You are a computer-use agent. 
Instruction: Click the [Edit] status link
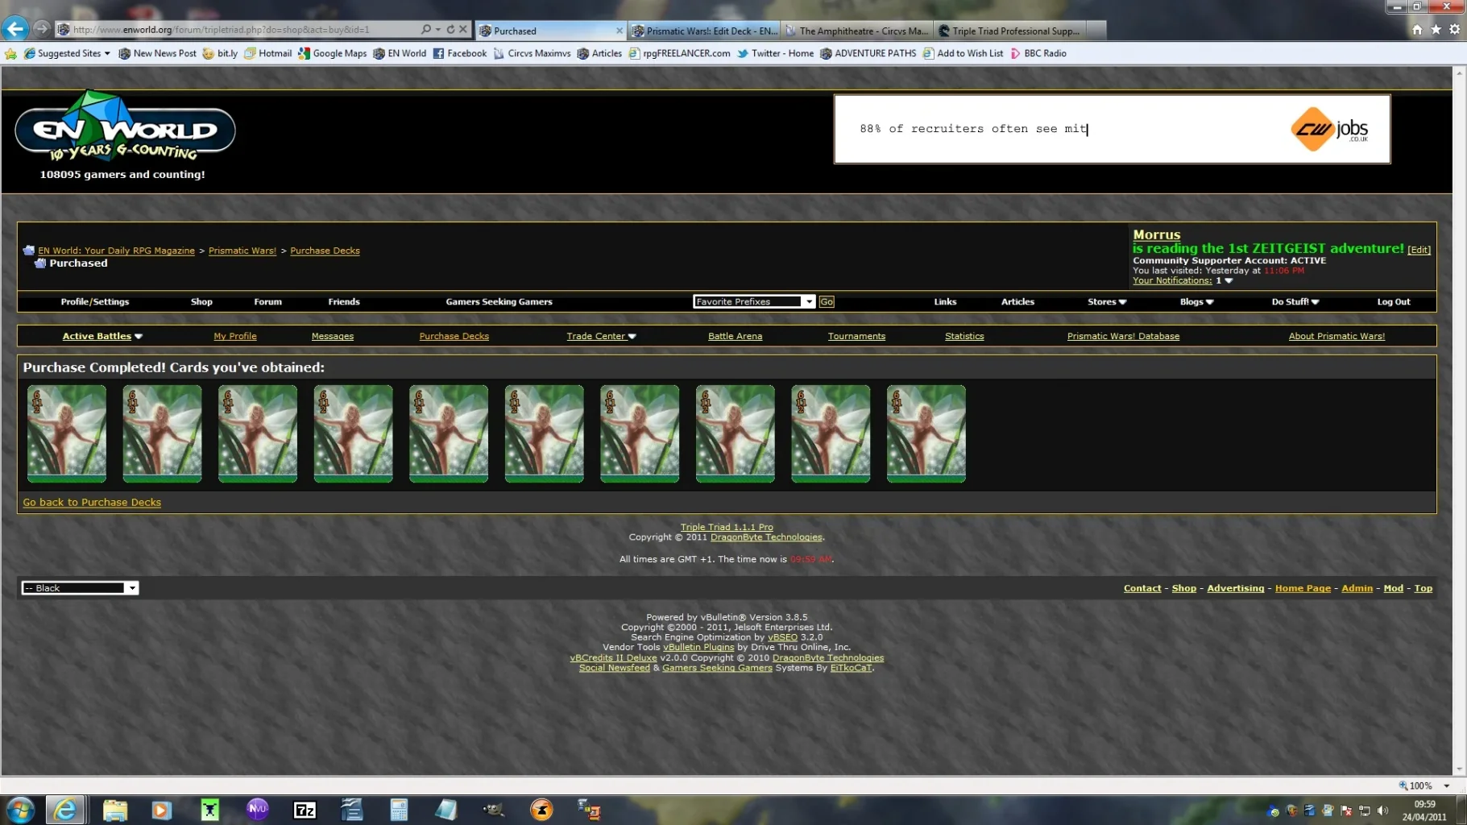pyautogui.click(x=1419, y=250)
